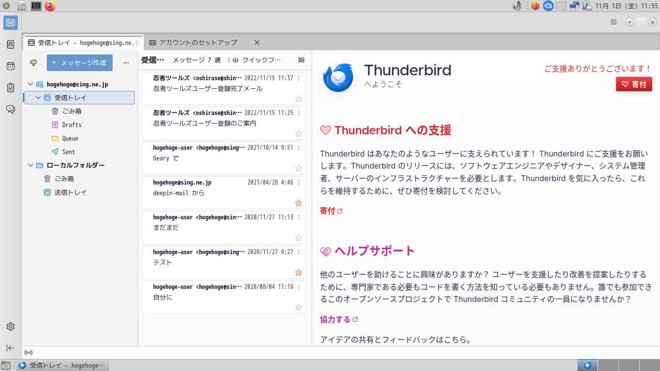
Task: Click the date and time clock in panel
Action: 626,6
